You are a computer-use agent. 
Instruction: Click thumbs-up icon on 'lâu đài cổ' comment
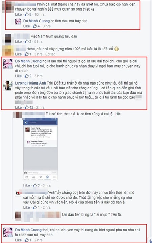[27, 54]
